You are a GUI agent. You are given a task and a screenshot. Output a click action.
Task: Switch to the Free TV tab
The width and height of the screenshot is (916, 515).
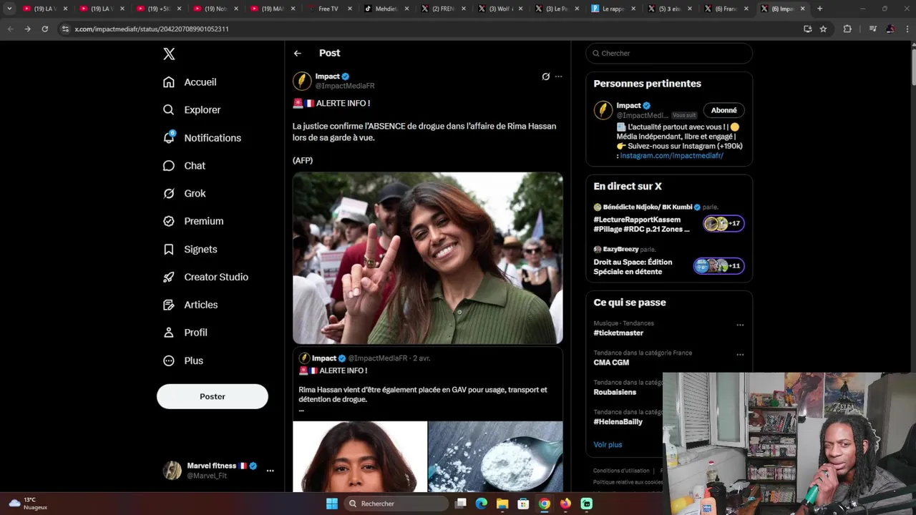(329, 9)
